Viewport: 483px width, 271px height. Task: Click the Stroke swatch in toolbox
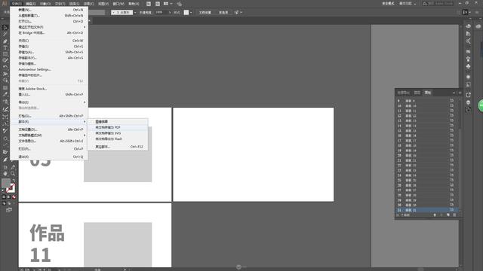pos(11,188)
